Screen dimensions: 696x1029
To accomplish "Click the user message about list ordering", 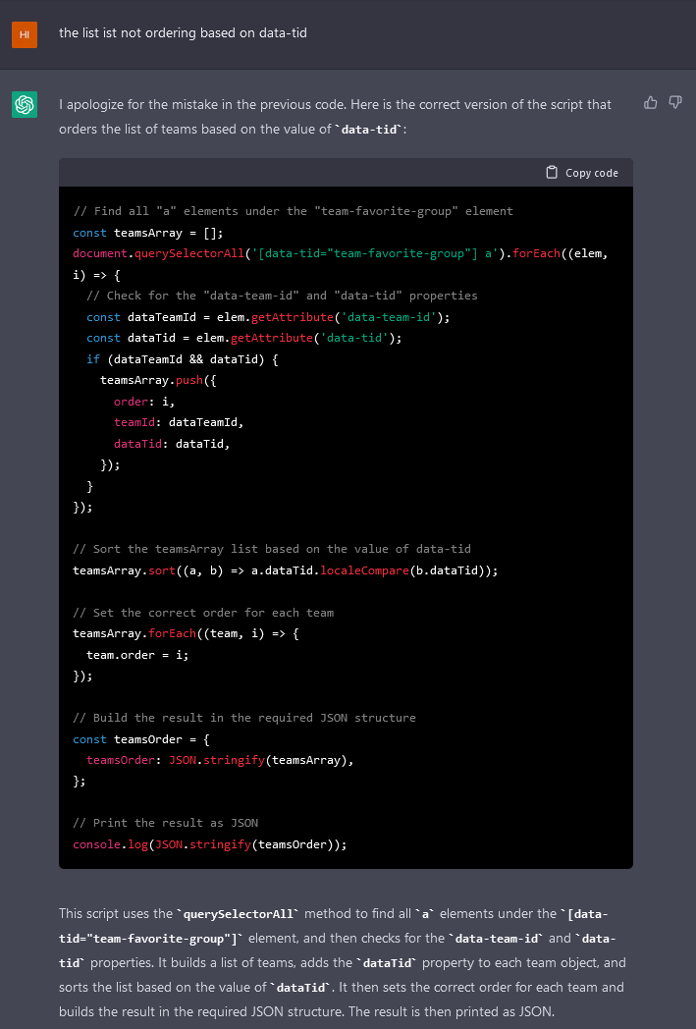I will [x=183, y=33].
